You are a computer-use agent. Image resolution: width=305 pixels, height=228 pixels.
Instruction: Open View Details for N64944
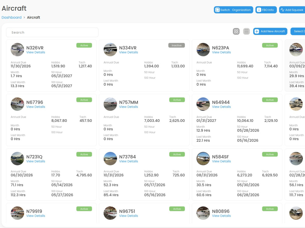pyautogui.click(x=221, y=107)
